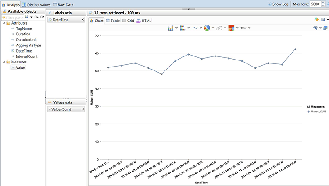Click the Filter pattern search field
This screenshot has height=186, width=329.
click(x=13, y=17)
